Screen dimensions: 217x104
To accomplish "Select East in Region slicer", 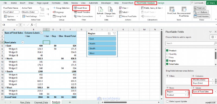I will tap(102, 39).
